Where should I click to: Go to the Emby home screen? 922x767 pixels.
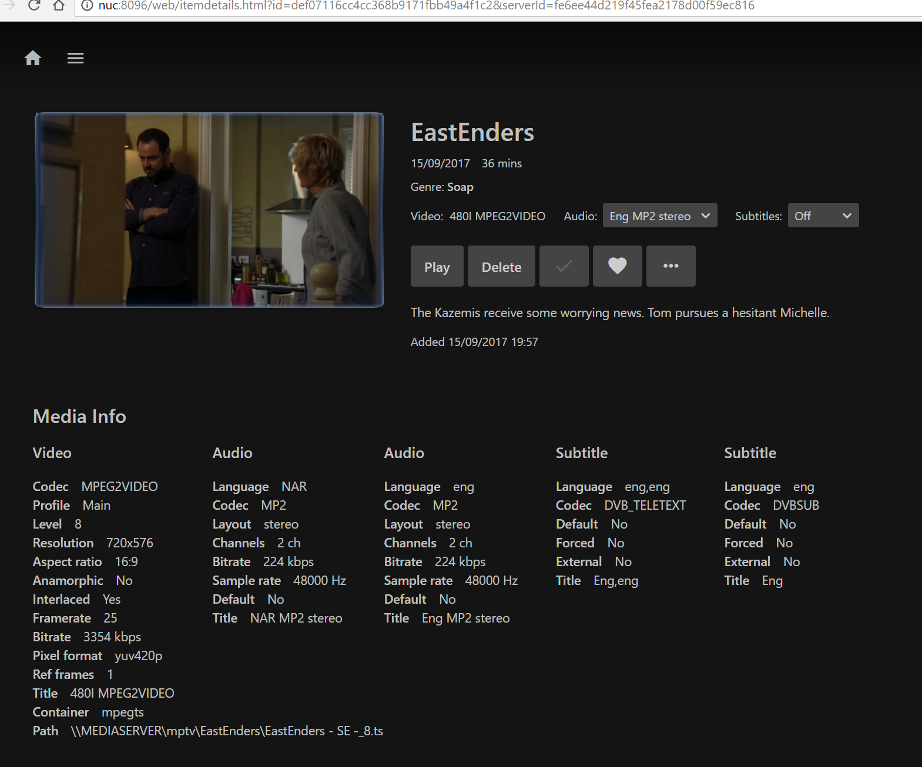tap(33, 58)
